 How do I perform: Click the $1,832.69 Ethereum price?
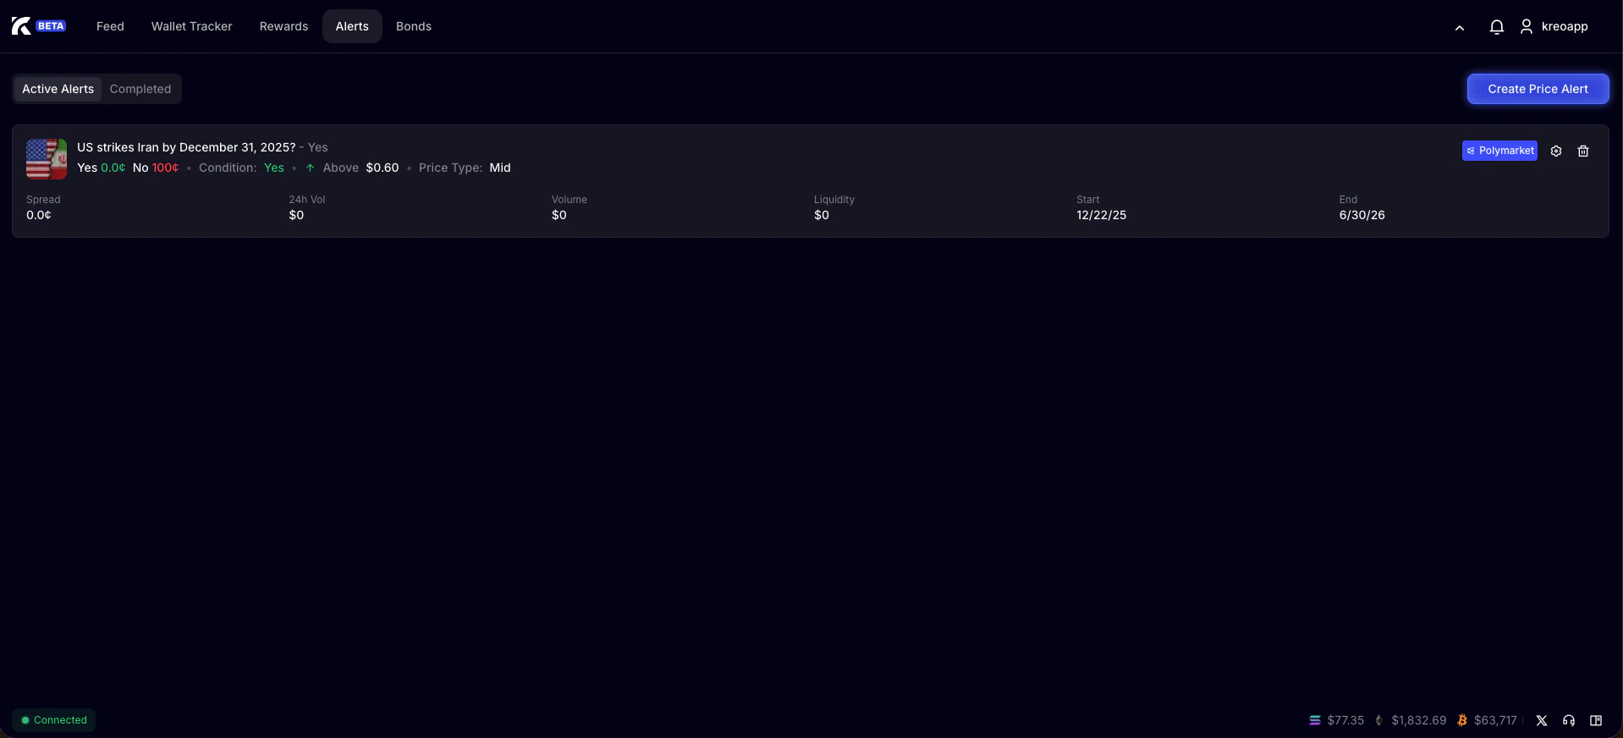[x=1419, y=720]
